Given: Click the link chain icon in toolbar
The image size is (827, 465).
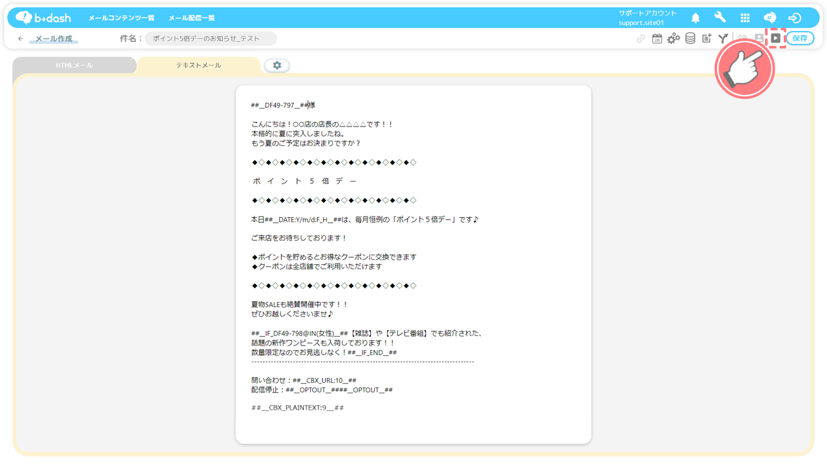Looking at the screenshot, I should coord(640,39).
